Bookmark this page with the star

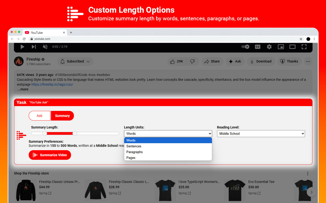(301, 39)
